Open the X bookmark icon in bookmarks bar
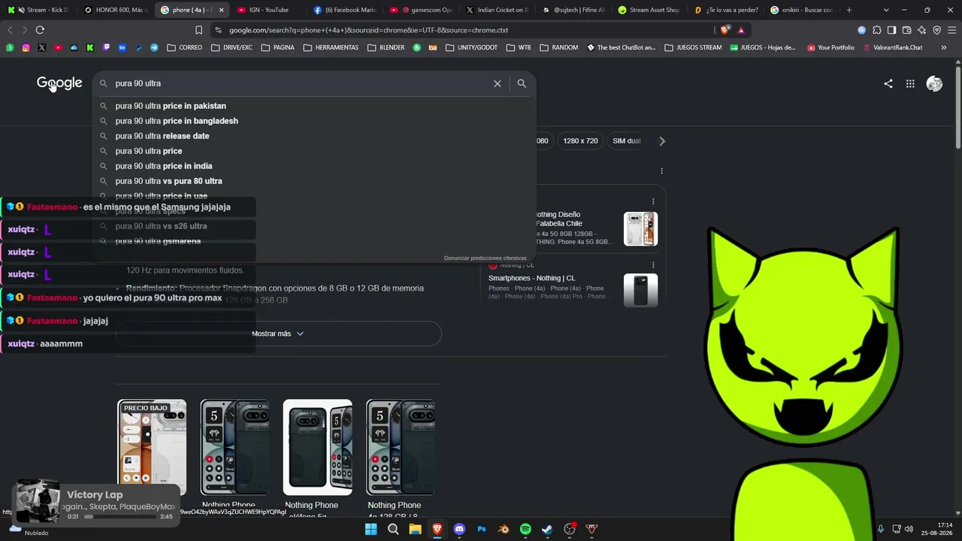 [42, 47]
